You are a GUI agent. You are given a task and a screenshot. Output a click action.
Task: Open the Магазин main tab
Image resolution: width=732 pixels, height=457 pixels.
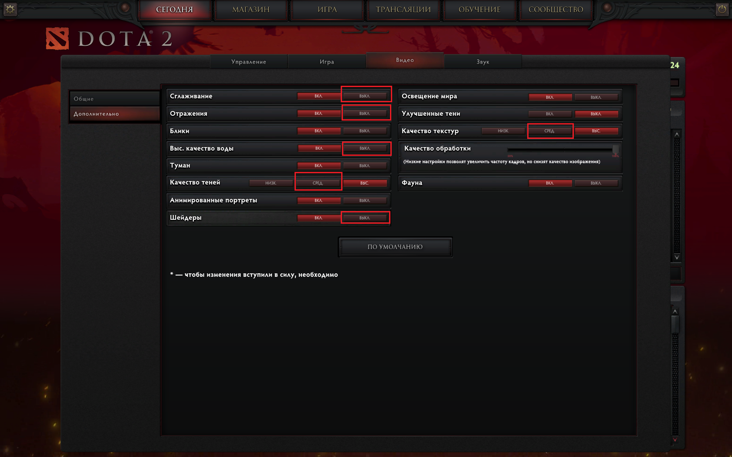point(251,10)
